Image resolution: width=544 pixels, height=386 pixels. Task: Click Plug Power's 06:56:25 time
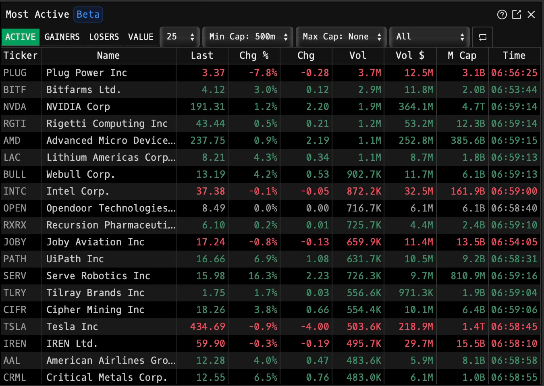(514, 73)
